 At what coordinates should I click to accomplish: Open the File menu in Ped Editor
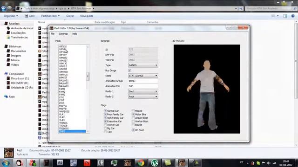click(53, 34)
